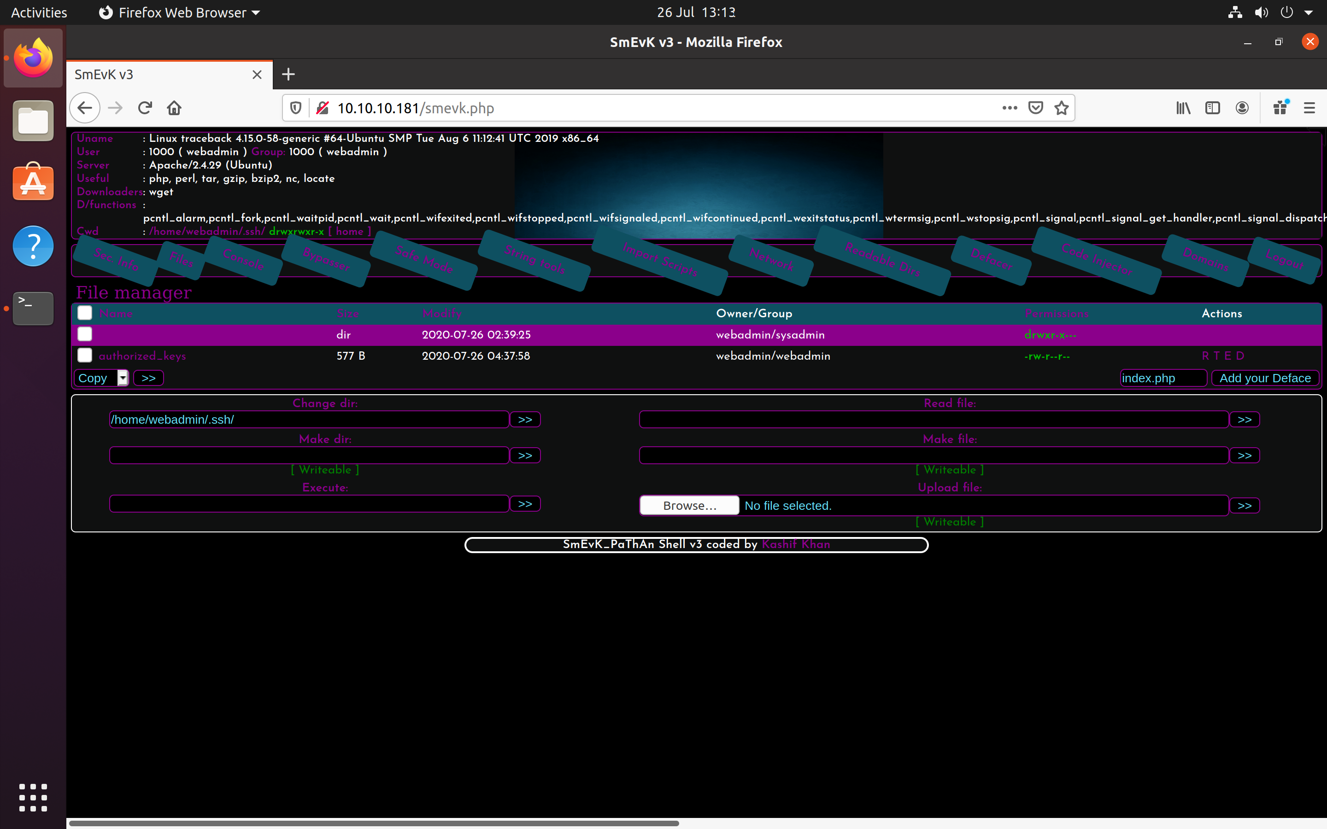Reload the smevk.php page
This screenshot has width=1327, height=829.
click(145, 108)
